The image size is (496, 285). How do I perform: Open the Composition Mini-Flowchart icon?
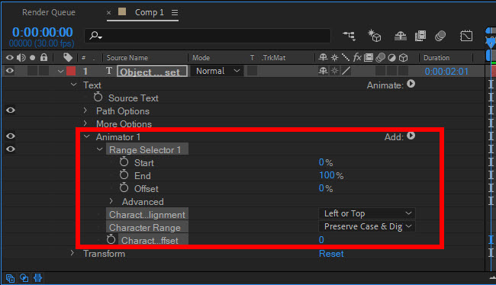click(x=349, y=36)
